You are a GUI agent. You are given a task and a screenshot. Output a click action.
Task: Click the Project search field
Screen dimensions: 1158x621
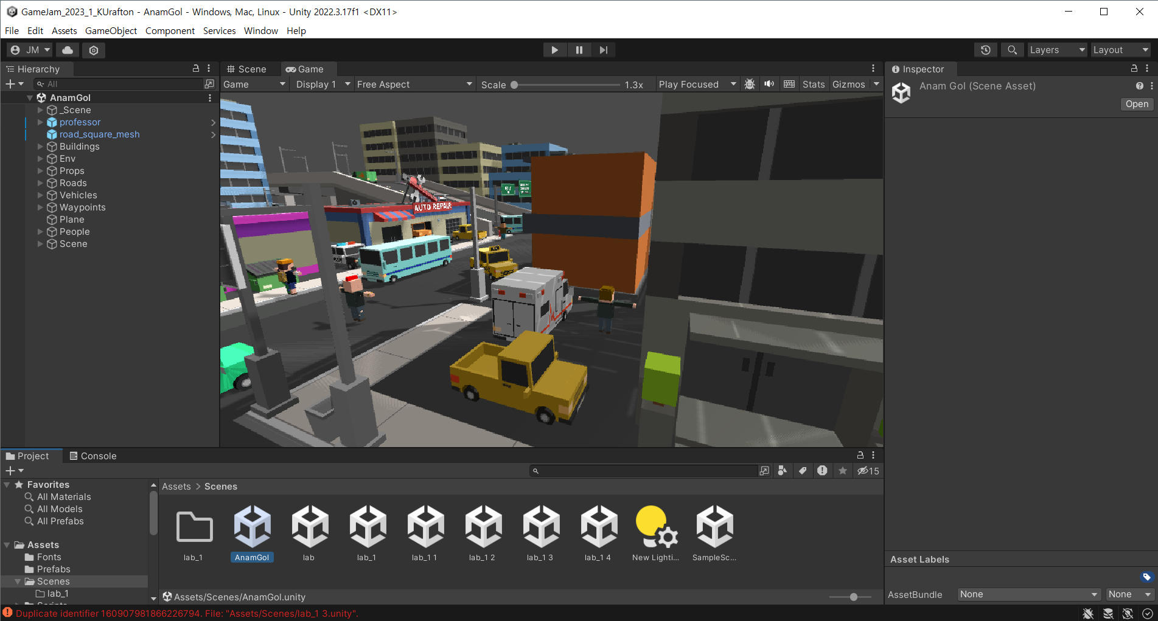[644, 471]
